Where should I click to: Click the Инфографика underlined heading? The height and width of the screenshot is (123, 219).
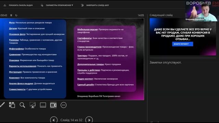click(x=16, y=49)
